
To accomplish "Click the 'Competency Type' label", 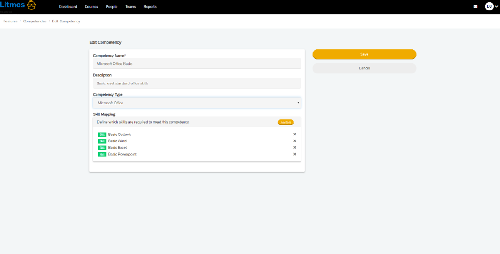I will click(108, 94).
